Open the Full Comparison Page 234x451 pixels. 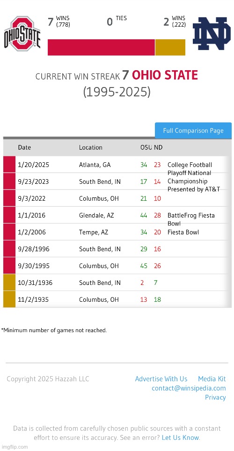tap(193, 131)
